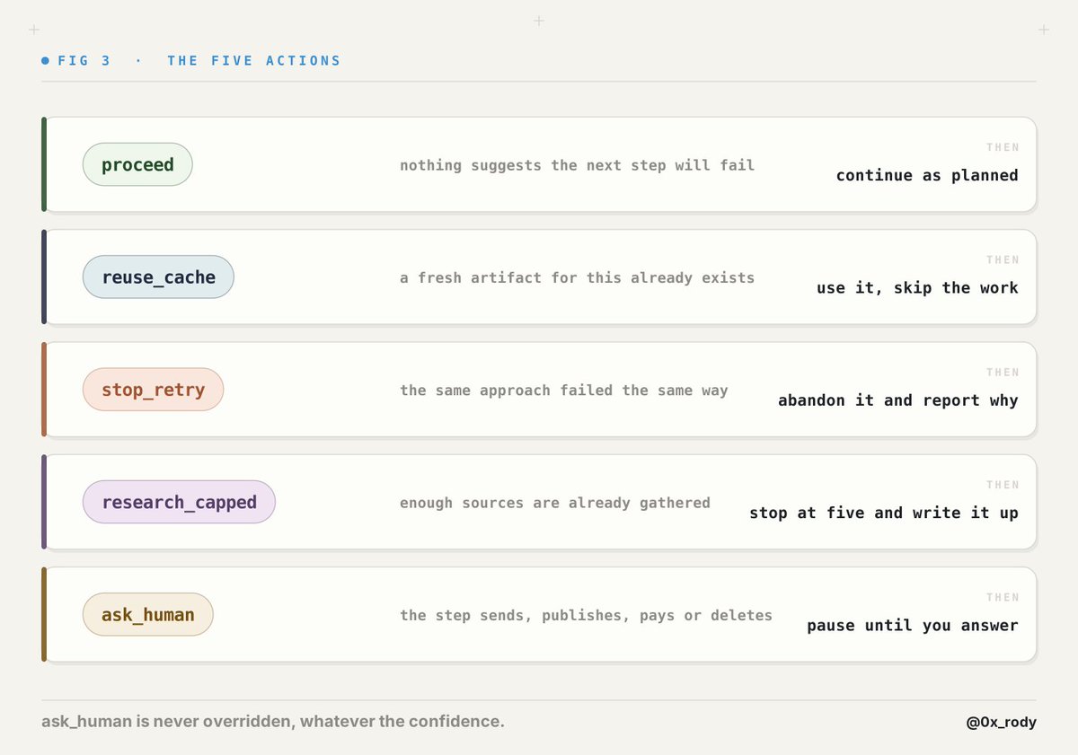Click the blue dot before FIG 3
This screenshot has height=755, width=1078.
[46, 61]
